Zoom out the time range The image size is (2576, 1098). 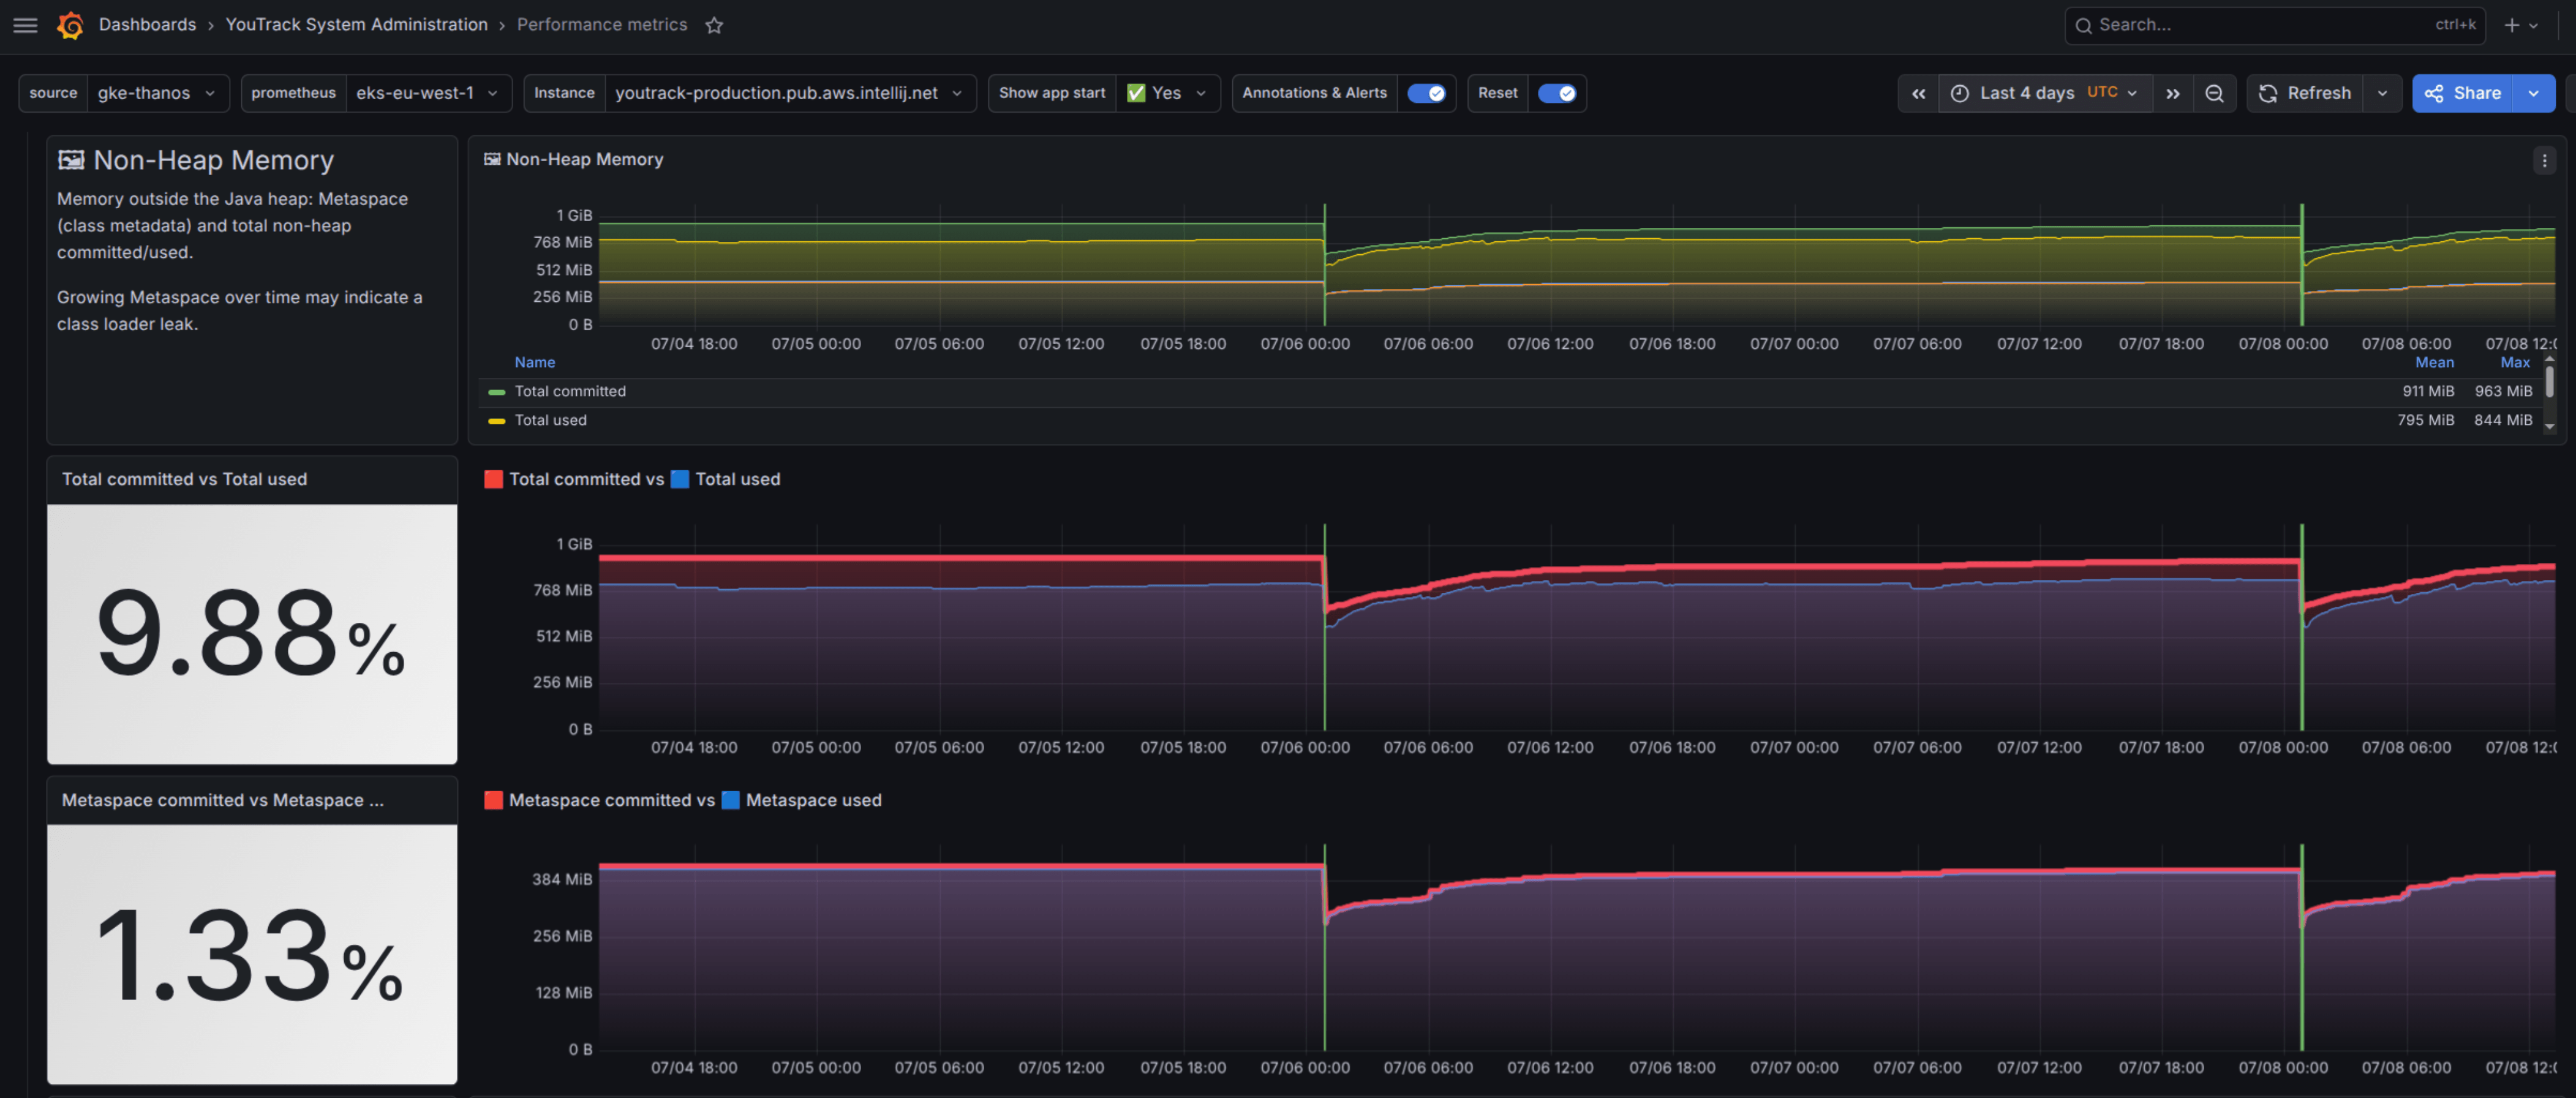(x=2214, y=93)
